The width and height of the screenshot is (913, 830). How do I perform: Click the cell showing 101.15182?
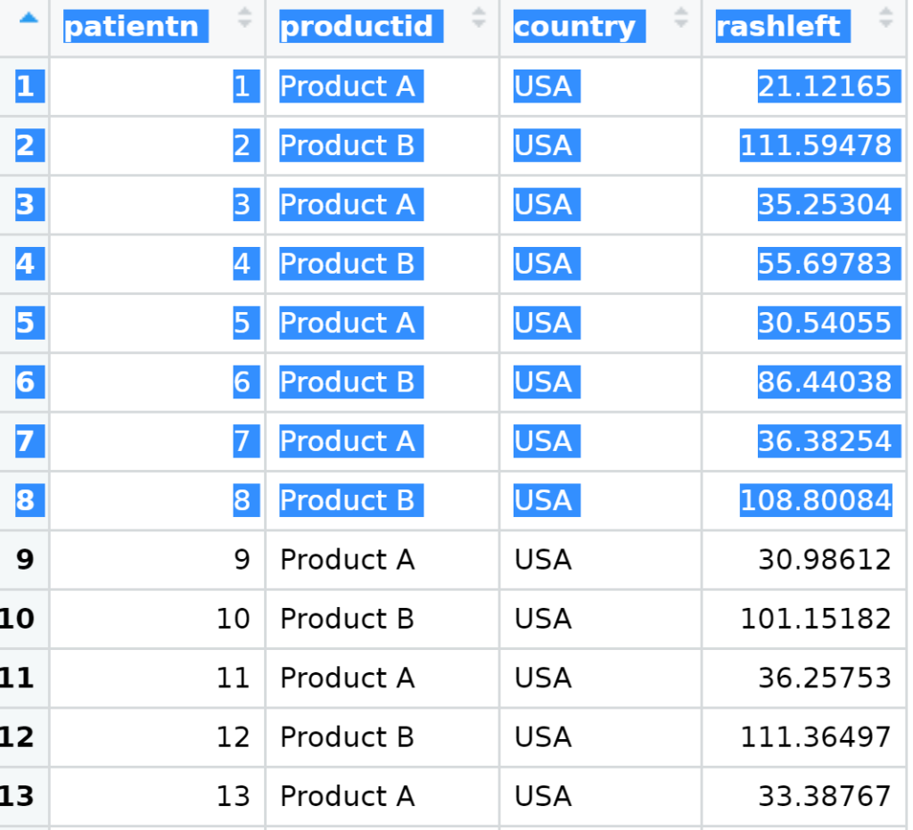coord(815,619)
